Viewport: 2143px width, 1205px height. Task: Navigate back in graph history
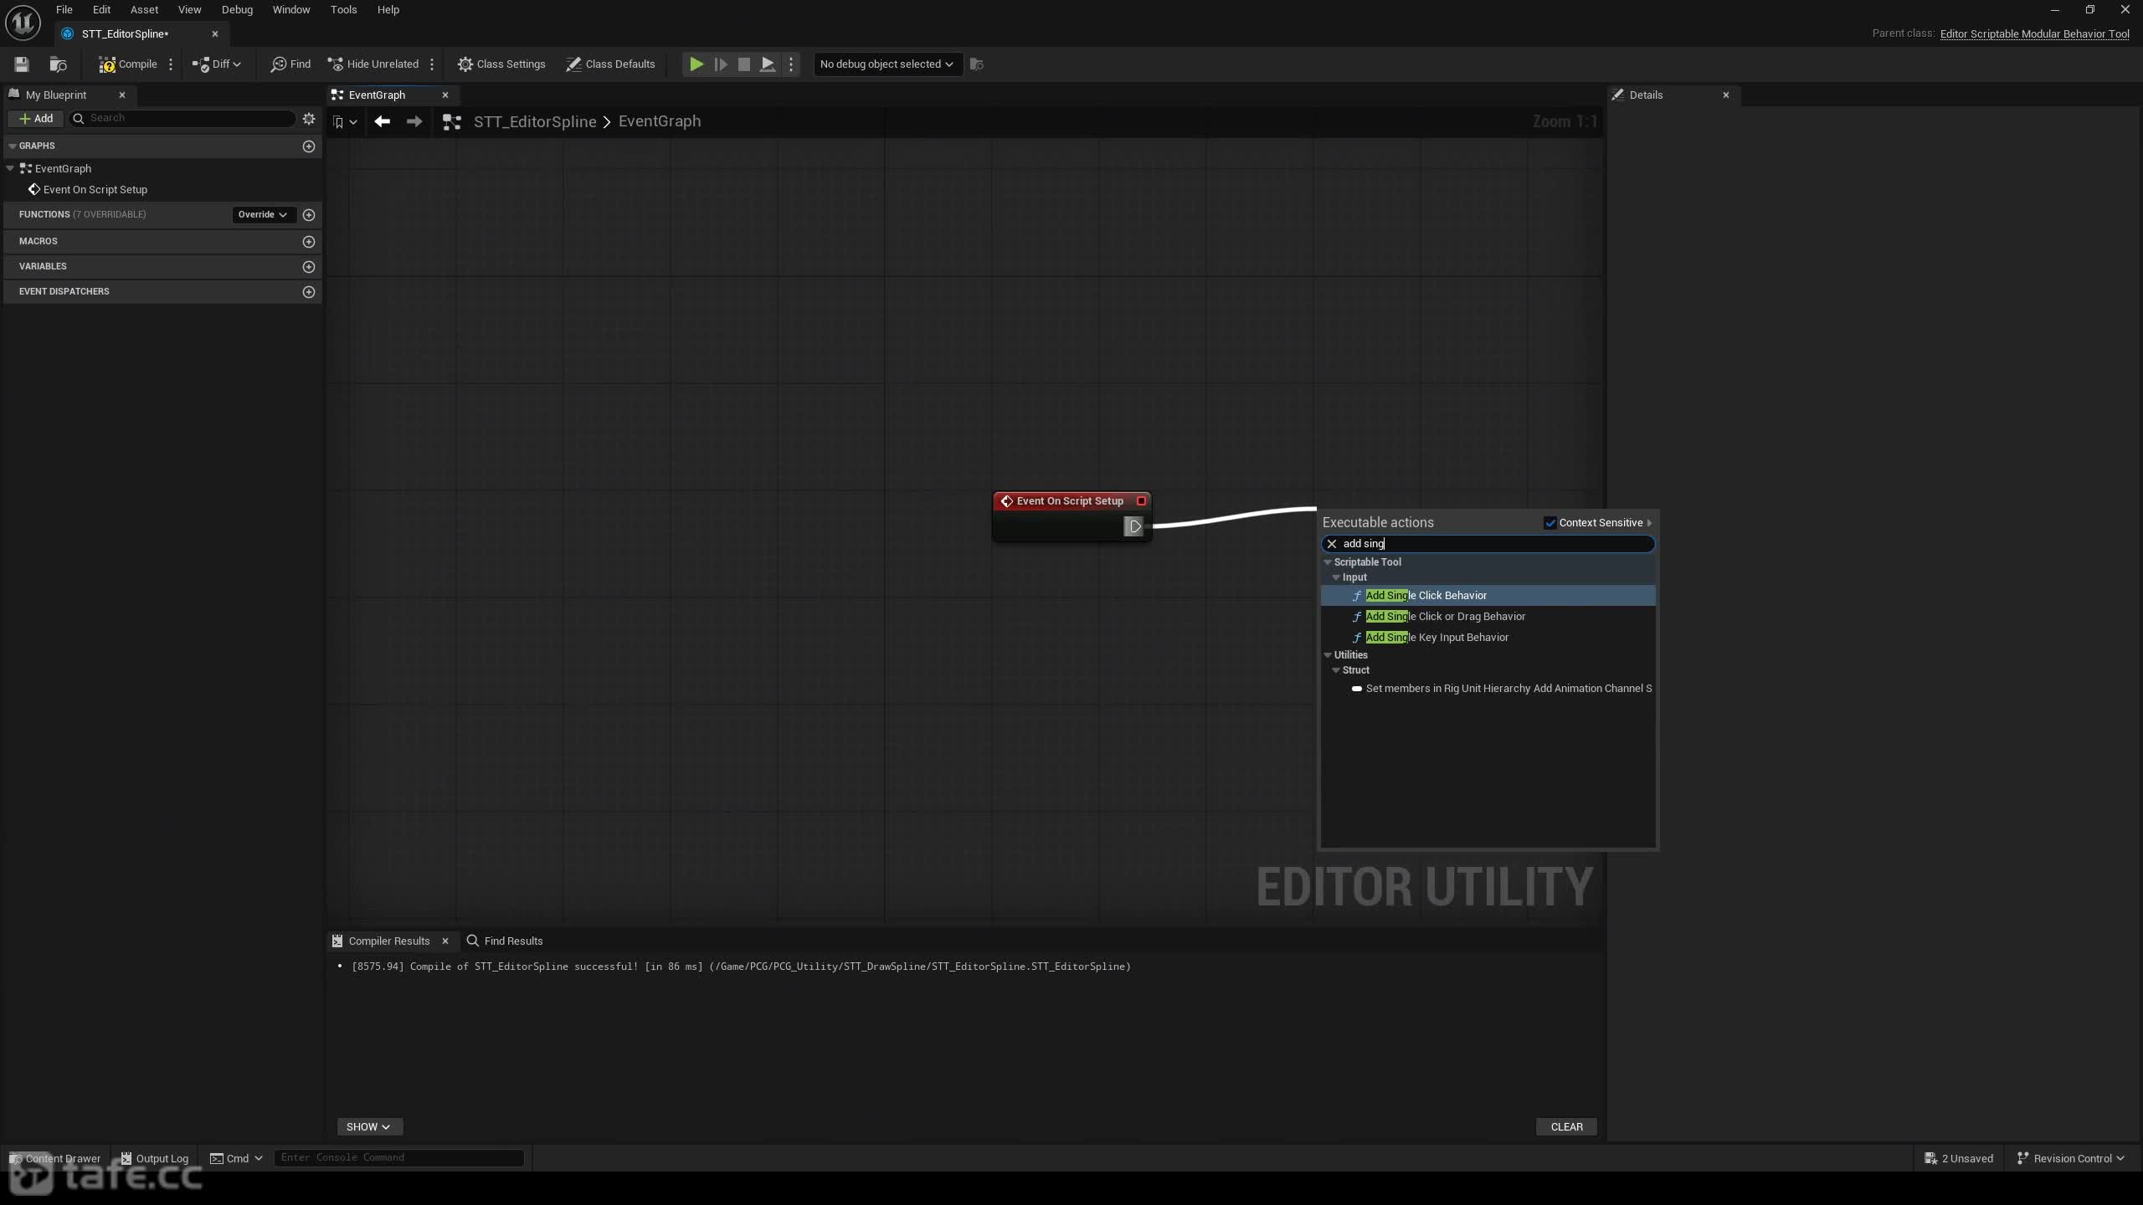click(x=382, y=121)
